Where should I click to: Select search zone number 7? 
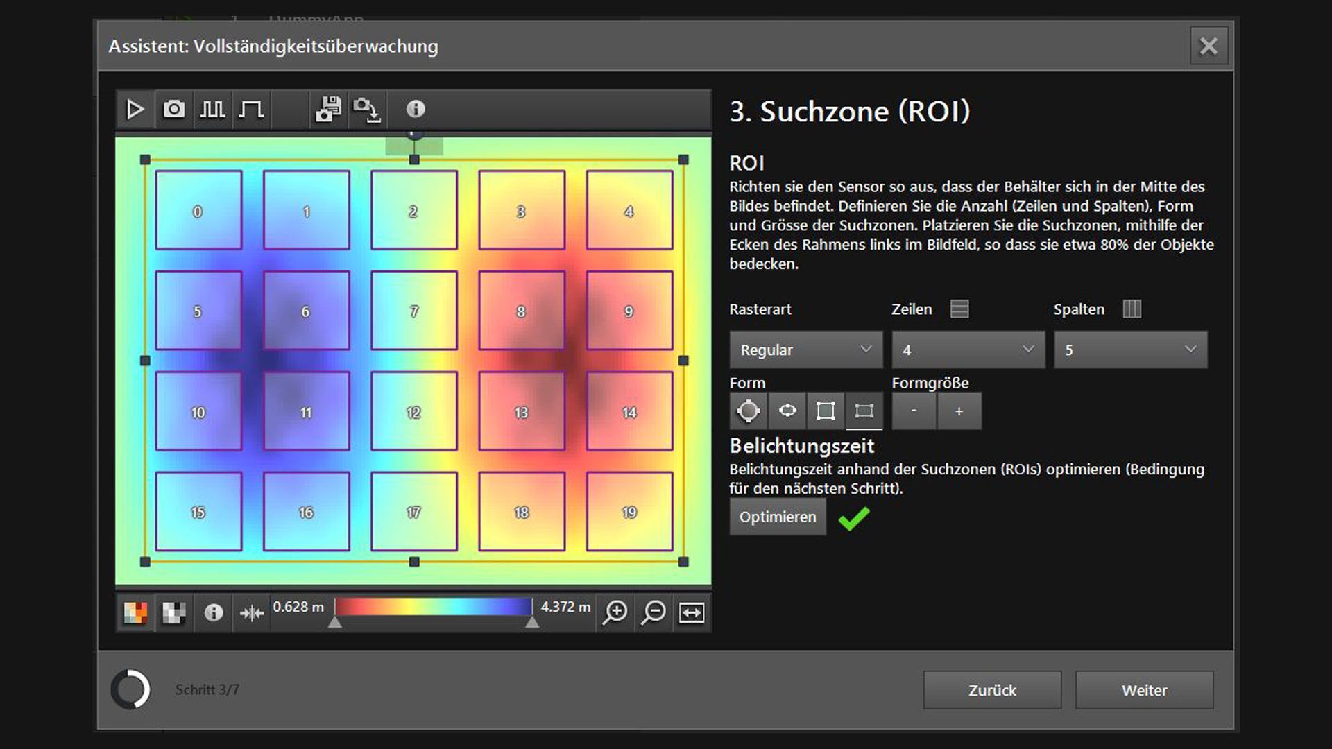coord(414,311)
